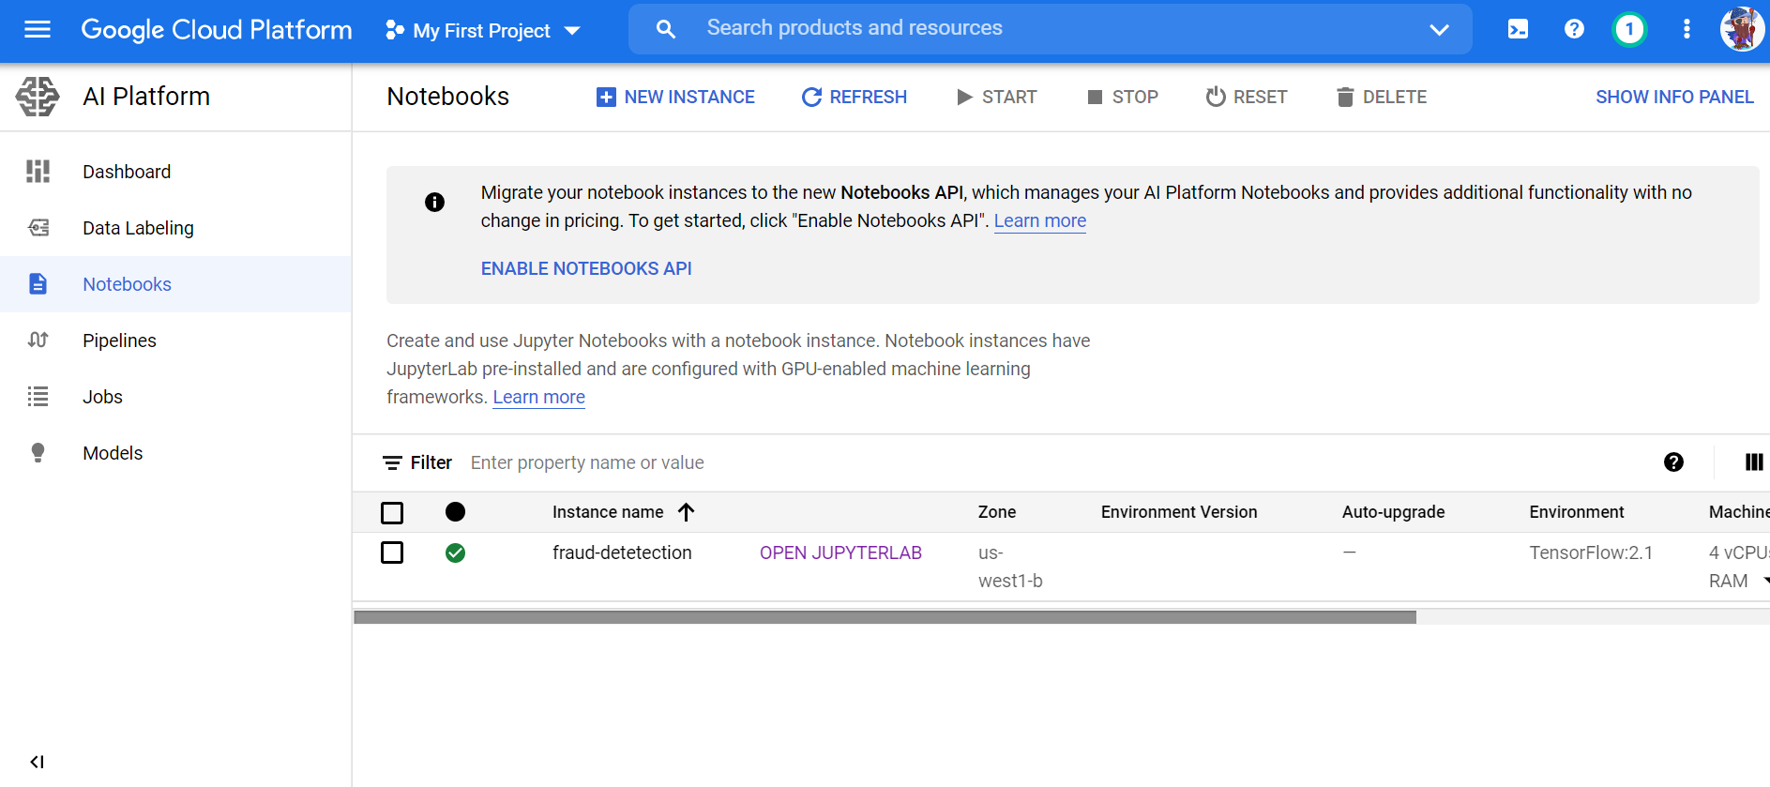The width and height of the screenshot is (1770, 787).
Task: Open Learn more link in migration banner
Action: pos(1039,221)
